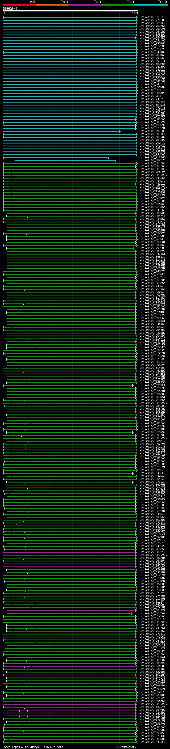This screenshot has width=170, height=749.
Task: Click the UniRef100_Q1I4X3 label
Action: tap(152, 289)
